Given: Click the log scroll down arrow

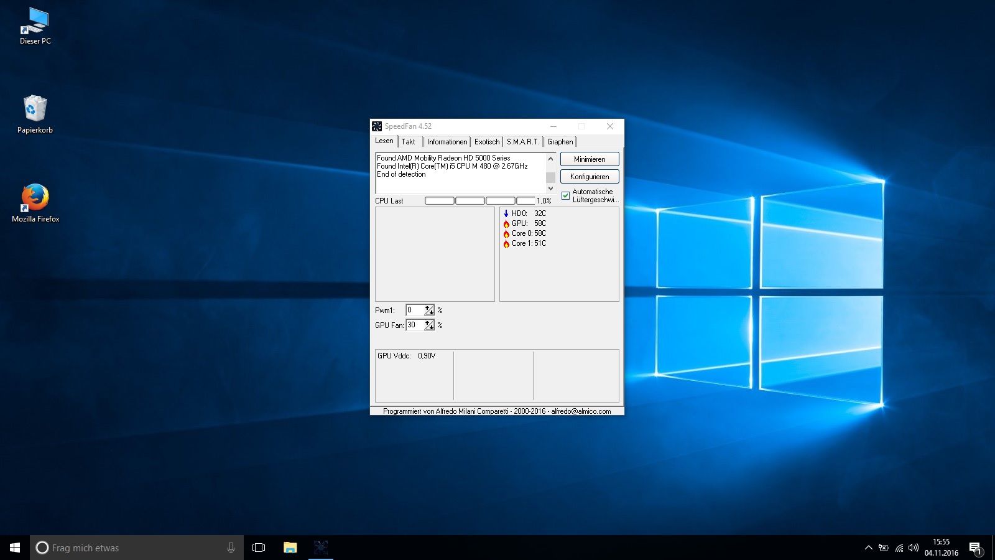Looking at the screenshot, I should point(550,189).
